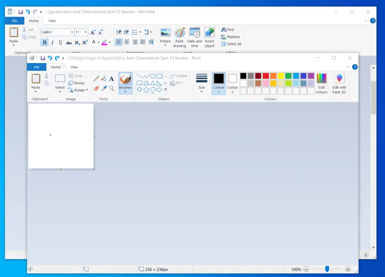Select the Eraser tool
This screenshot has width=385, height=277.
pyautogui.click(x=96, y=87)
